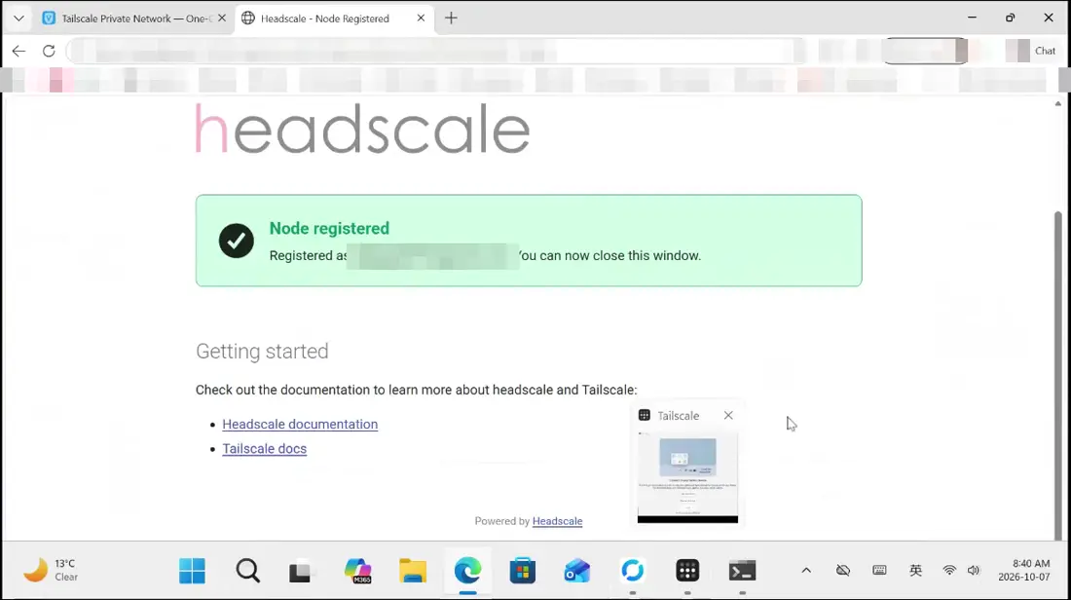The image size is (1071, 600).
Task: Close the Headscale Node Registered tab
Action: [421, 19]
